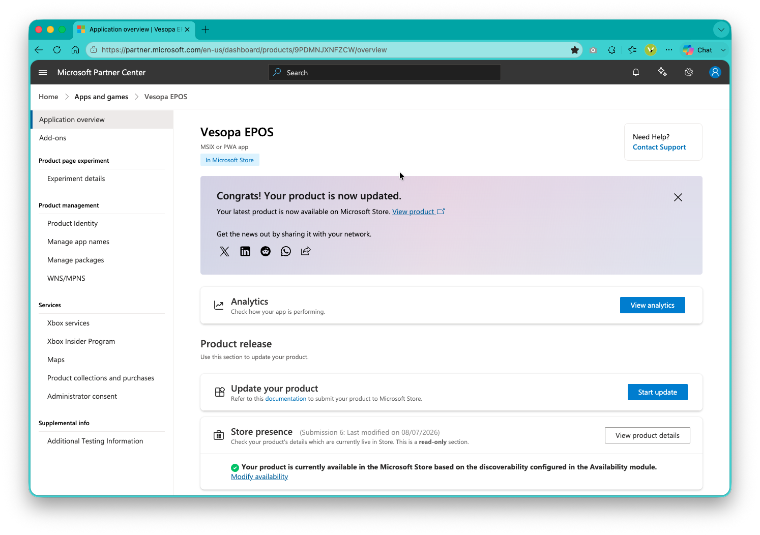
Task: Open browser favorites list icon
Action: (632, 50)
